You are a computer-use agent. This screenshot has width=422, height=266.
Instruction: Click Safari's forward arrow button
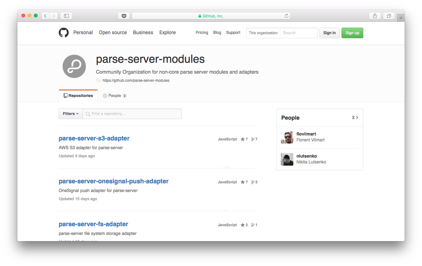(54, 16)
